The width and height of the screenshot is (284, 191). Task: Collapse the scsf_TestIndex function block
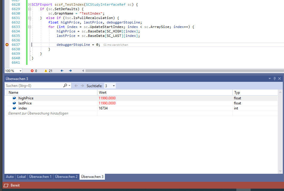tap(29, 4)
